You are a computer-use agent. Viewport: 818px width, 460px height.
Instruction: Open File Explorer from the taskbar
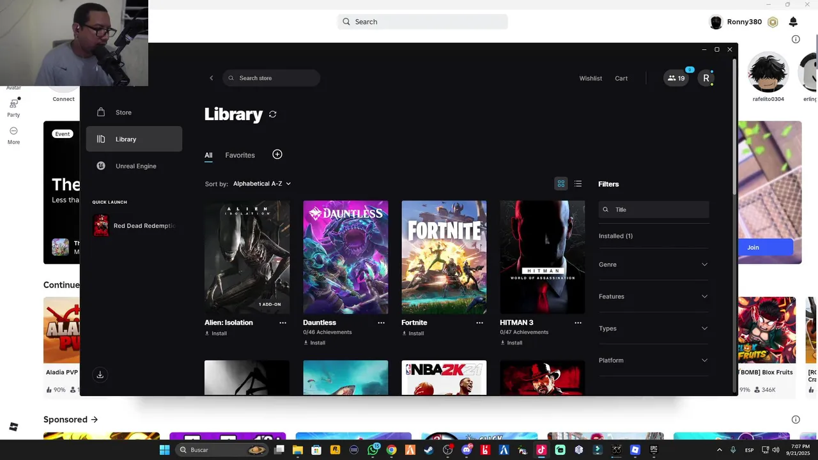point(297,450)
